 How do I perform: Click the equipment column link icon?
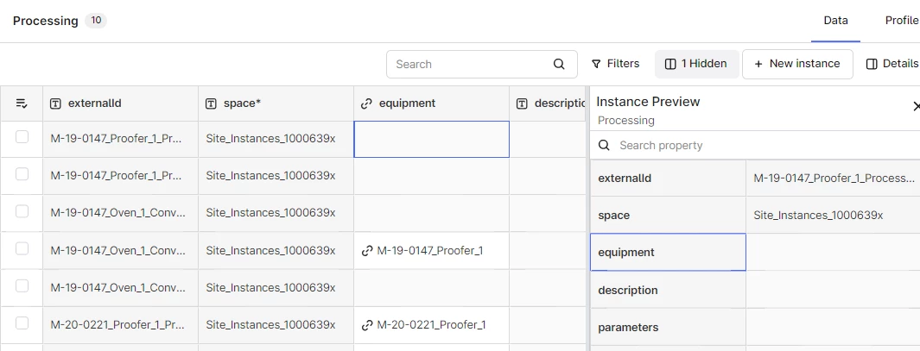[x=366, y=103]
